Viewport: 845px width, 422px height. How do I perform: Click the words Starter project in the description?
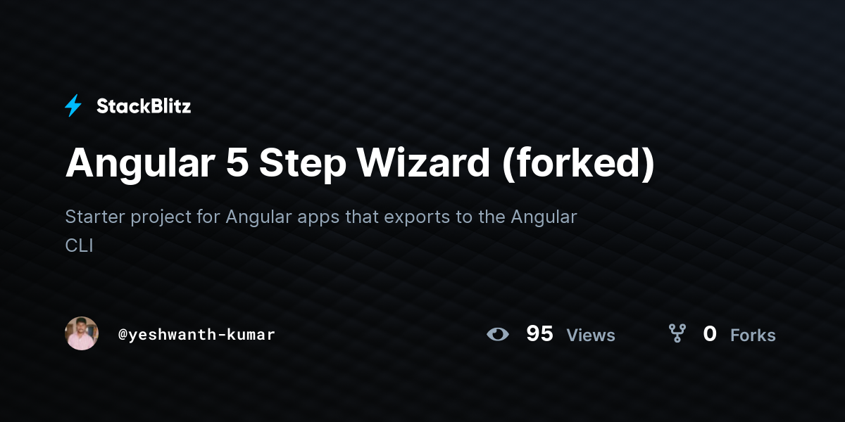(128, 218)
